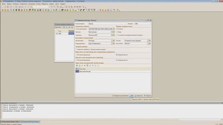223x125 pixels.
Task: Untick Управленческий under document accounting types
Action: pyautogui.click(x=117, y=55)
